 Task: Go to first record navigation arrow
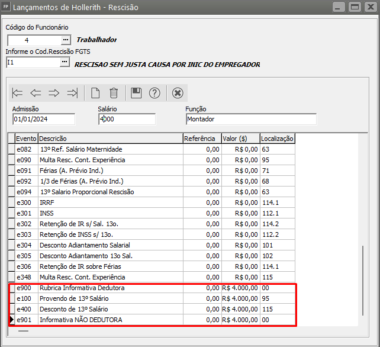point(18,93)
